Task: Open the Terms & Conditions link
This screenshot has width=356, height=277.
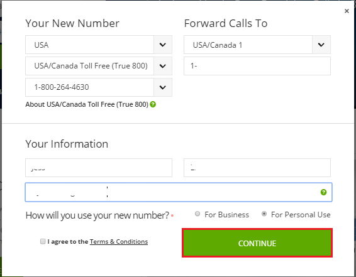Action: pos(119,242)
